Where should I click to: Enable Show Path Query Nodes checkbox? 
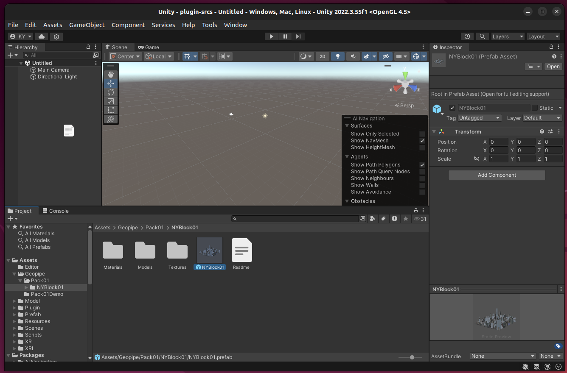point(422,172)
